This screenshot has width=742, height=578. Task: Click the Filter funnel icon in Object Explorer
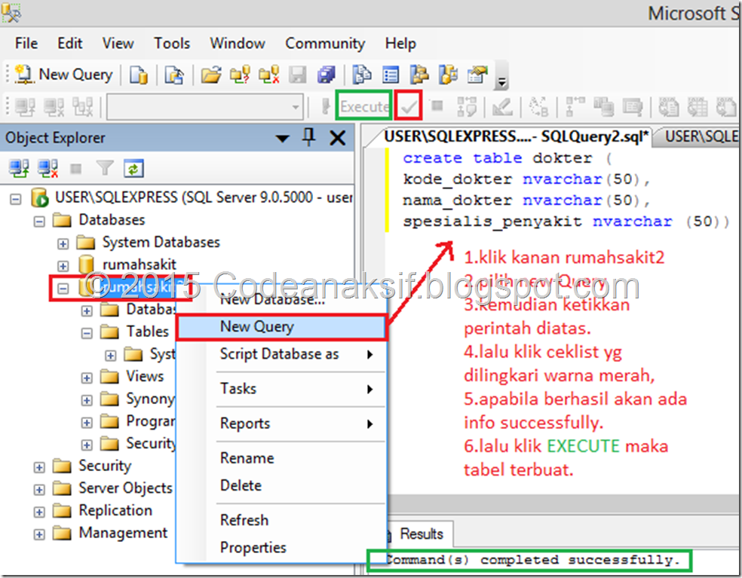(105, 168)
